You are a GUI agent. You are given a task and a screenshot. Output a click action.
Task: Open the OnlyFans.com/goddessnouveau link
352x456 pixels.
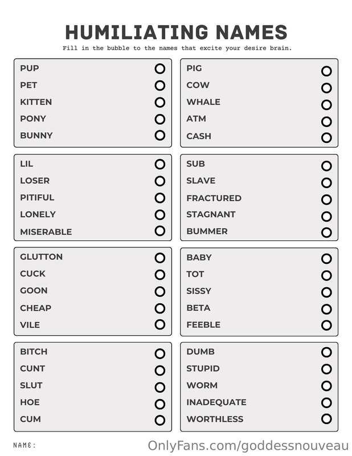point(248,446)
